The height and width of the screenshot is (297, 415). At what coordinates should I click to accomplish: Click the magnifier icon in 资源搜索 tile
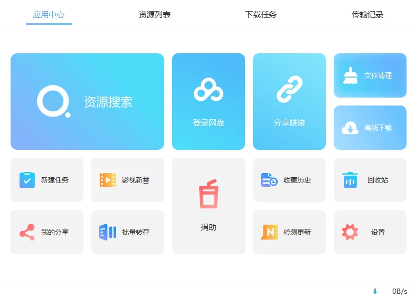pos(54,101)
